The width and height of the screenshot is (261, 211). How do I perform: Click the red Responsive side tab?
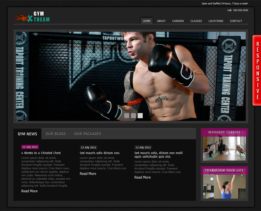257,70
